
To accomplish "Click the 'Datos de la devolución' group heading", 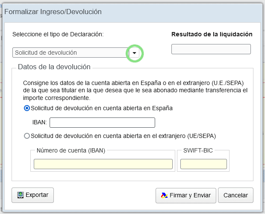I will 54,67.
